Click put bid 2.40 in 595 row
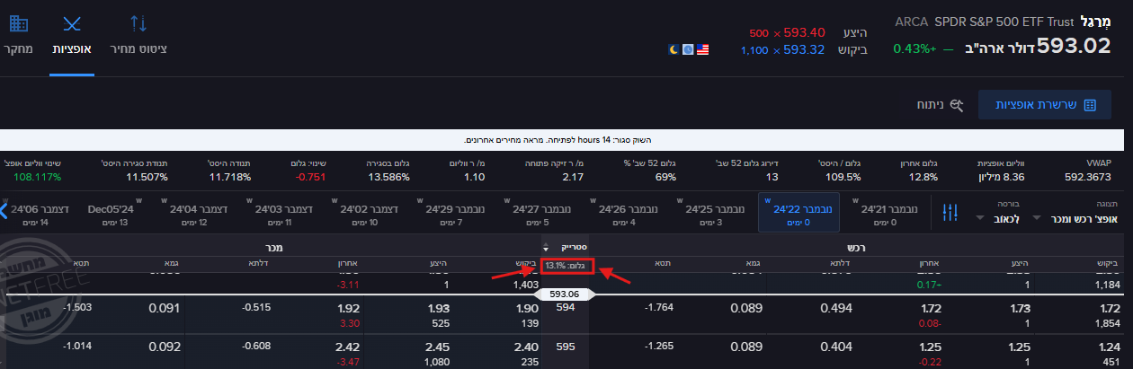 (527, 347)
